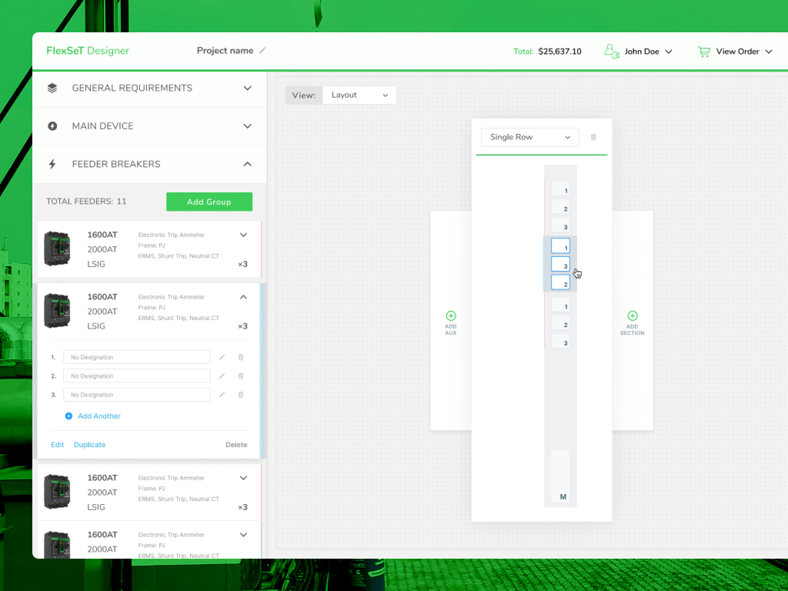The image size is (788, 591).
Task: Click the user profile icon
Action: 612,52
